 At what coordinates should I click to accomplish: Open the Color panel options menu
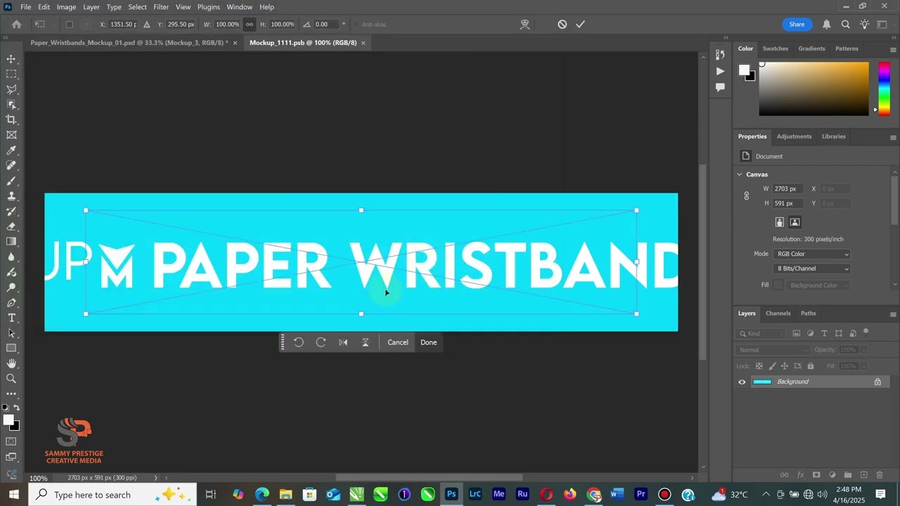coord(893,49)
